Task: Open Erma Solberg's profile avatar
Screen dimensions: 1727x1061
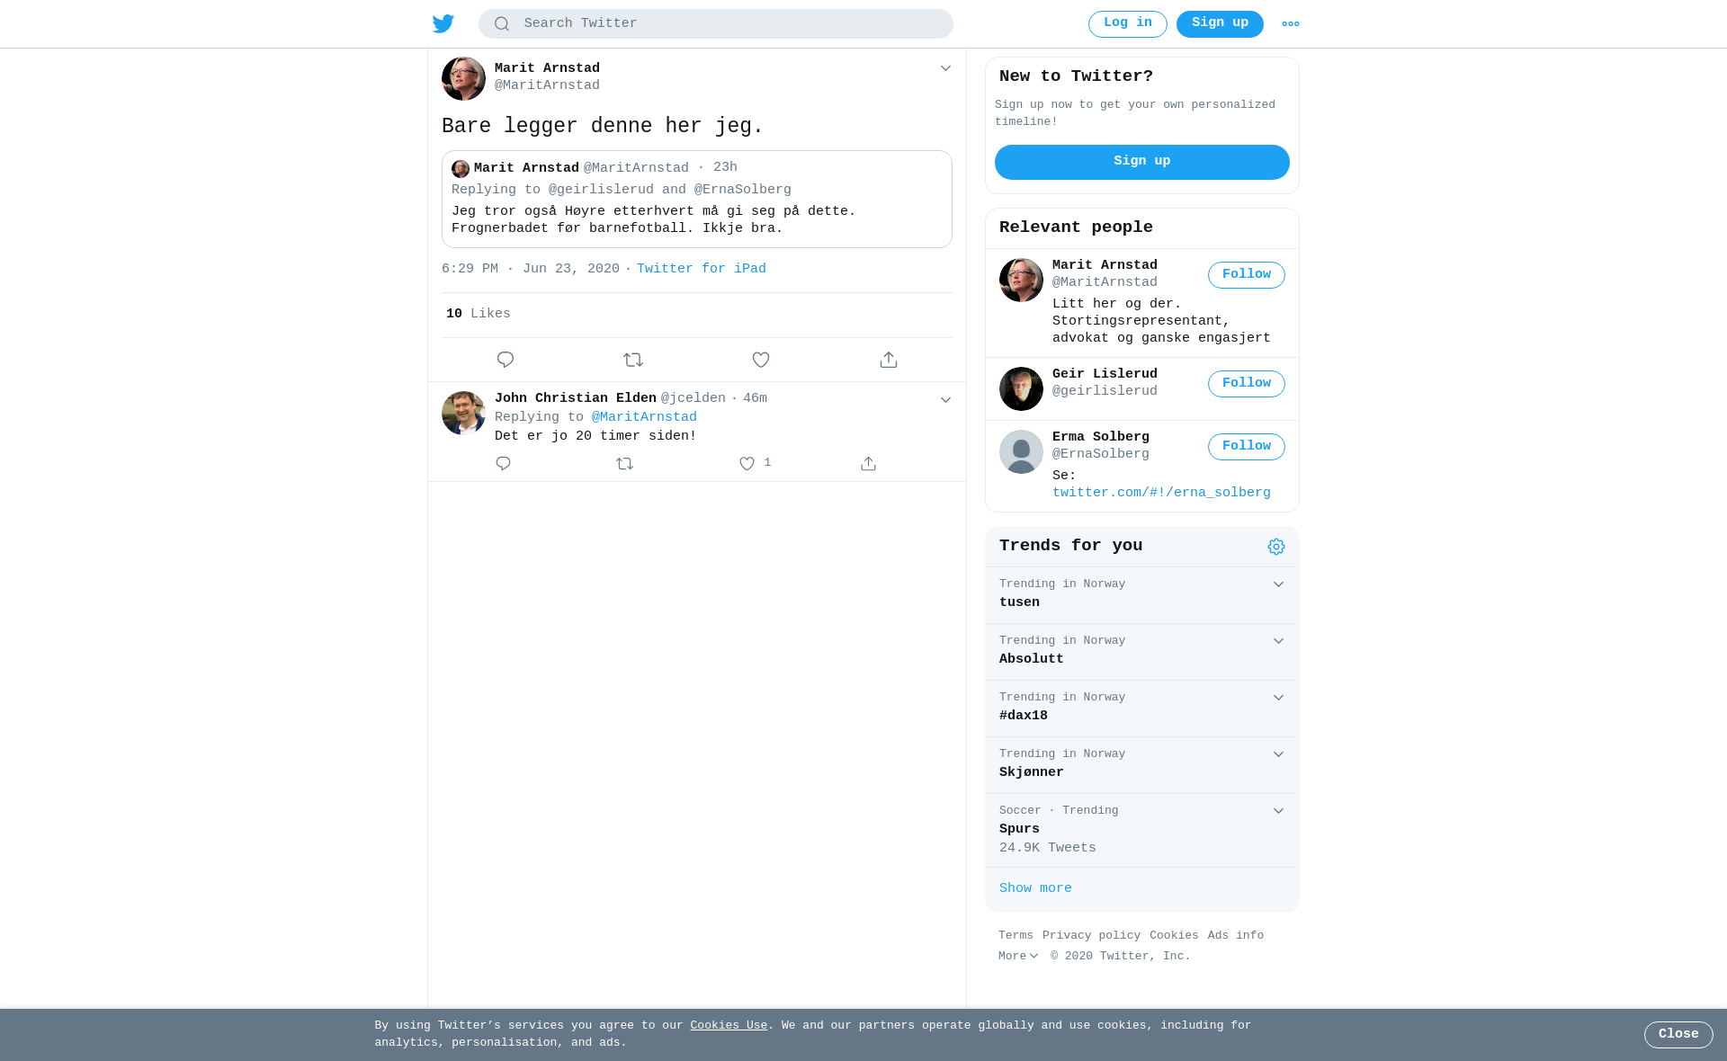Action: tap(1021, 451)
